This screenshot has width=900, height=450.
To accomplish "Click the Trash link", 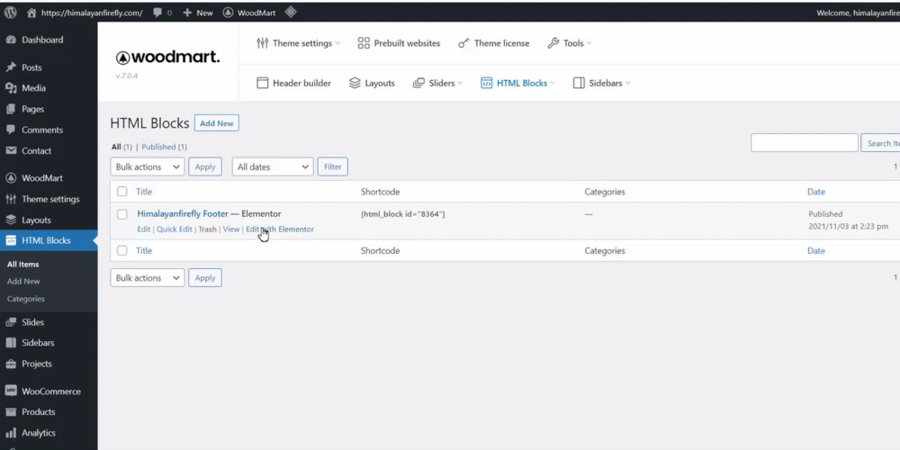I will tap(207, 229).
